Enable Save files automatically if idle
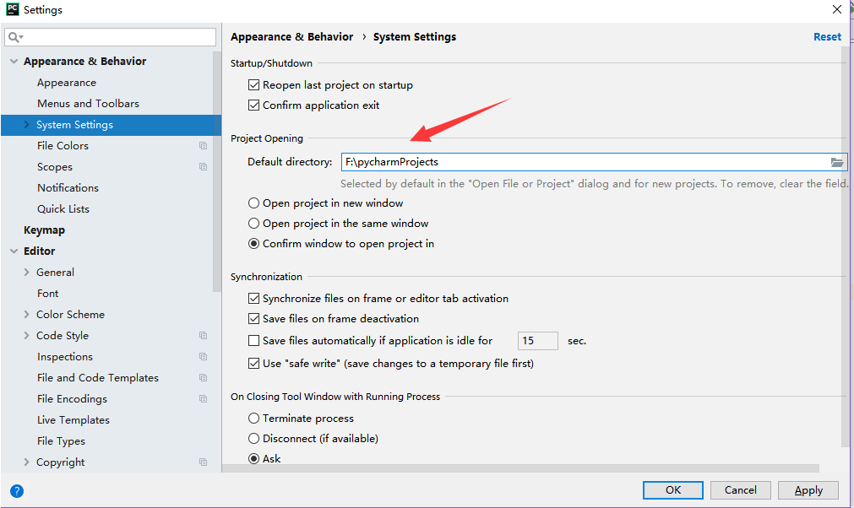This screenshot has height=508, width=854. 253,341
